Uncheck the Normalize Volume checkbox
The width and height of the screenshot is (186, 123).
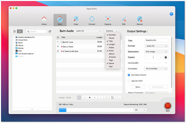tap(129, 75)
